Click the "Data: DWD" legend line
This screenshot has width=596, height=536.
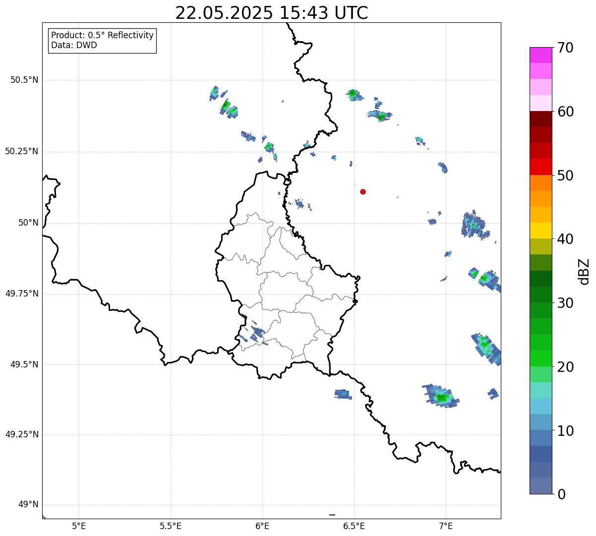tap(74, 45)
